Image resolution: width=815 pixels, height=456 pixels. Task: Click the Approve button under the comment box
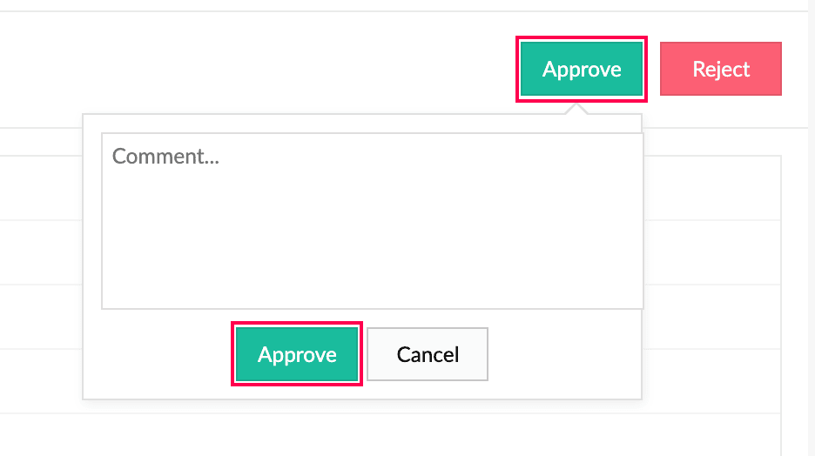[x=297, y=354]
